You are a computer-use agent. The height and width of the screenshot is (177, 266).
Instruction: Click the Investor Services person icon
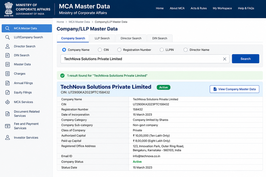point(8,137)
